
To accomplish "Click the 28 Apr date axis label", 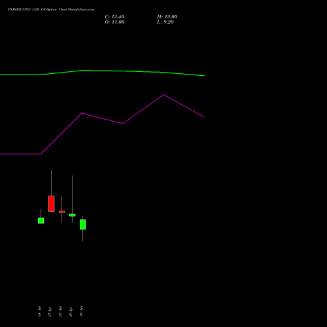I will 60,311.
